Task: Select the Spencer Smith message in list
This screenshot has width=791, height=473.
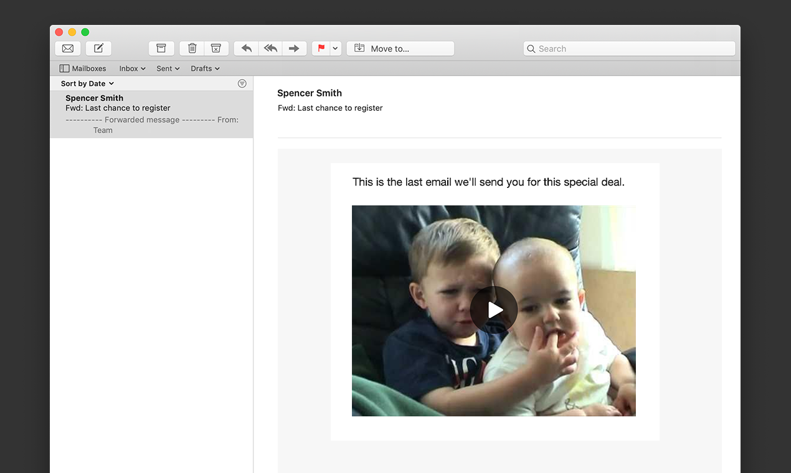Action: (151, 114)
